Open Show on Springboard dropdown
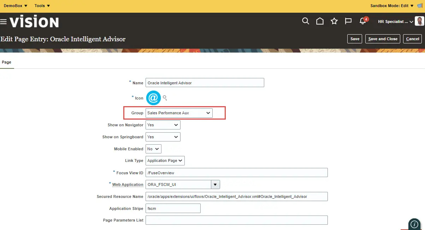 click(163, 137)
